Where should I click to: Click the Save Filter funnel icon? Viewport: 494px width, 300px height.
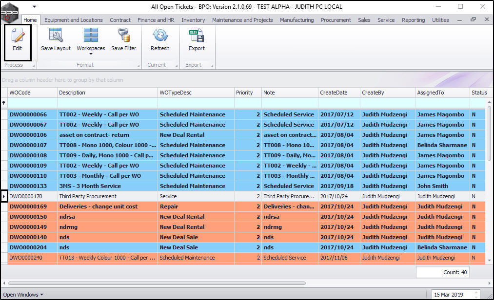(x=123, y=35)
